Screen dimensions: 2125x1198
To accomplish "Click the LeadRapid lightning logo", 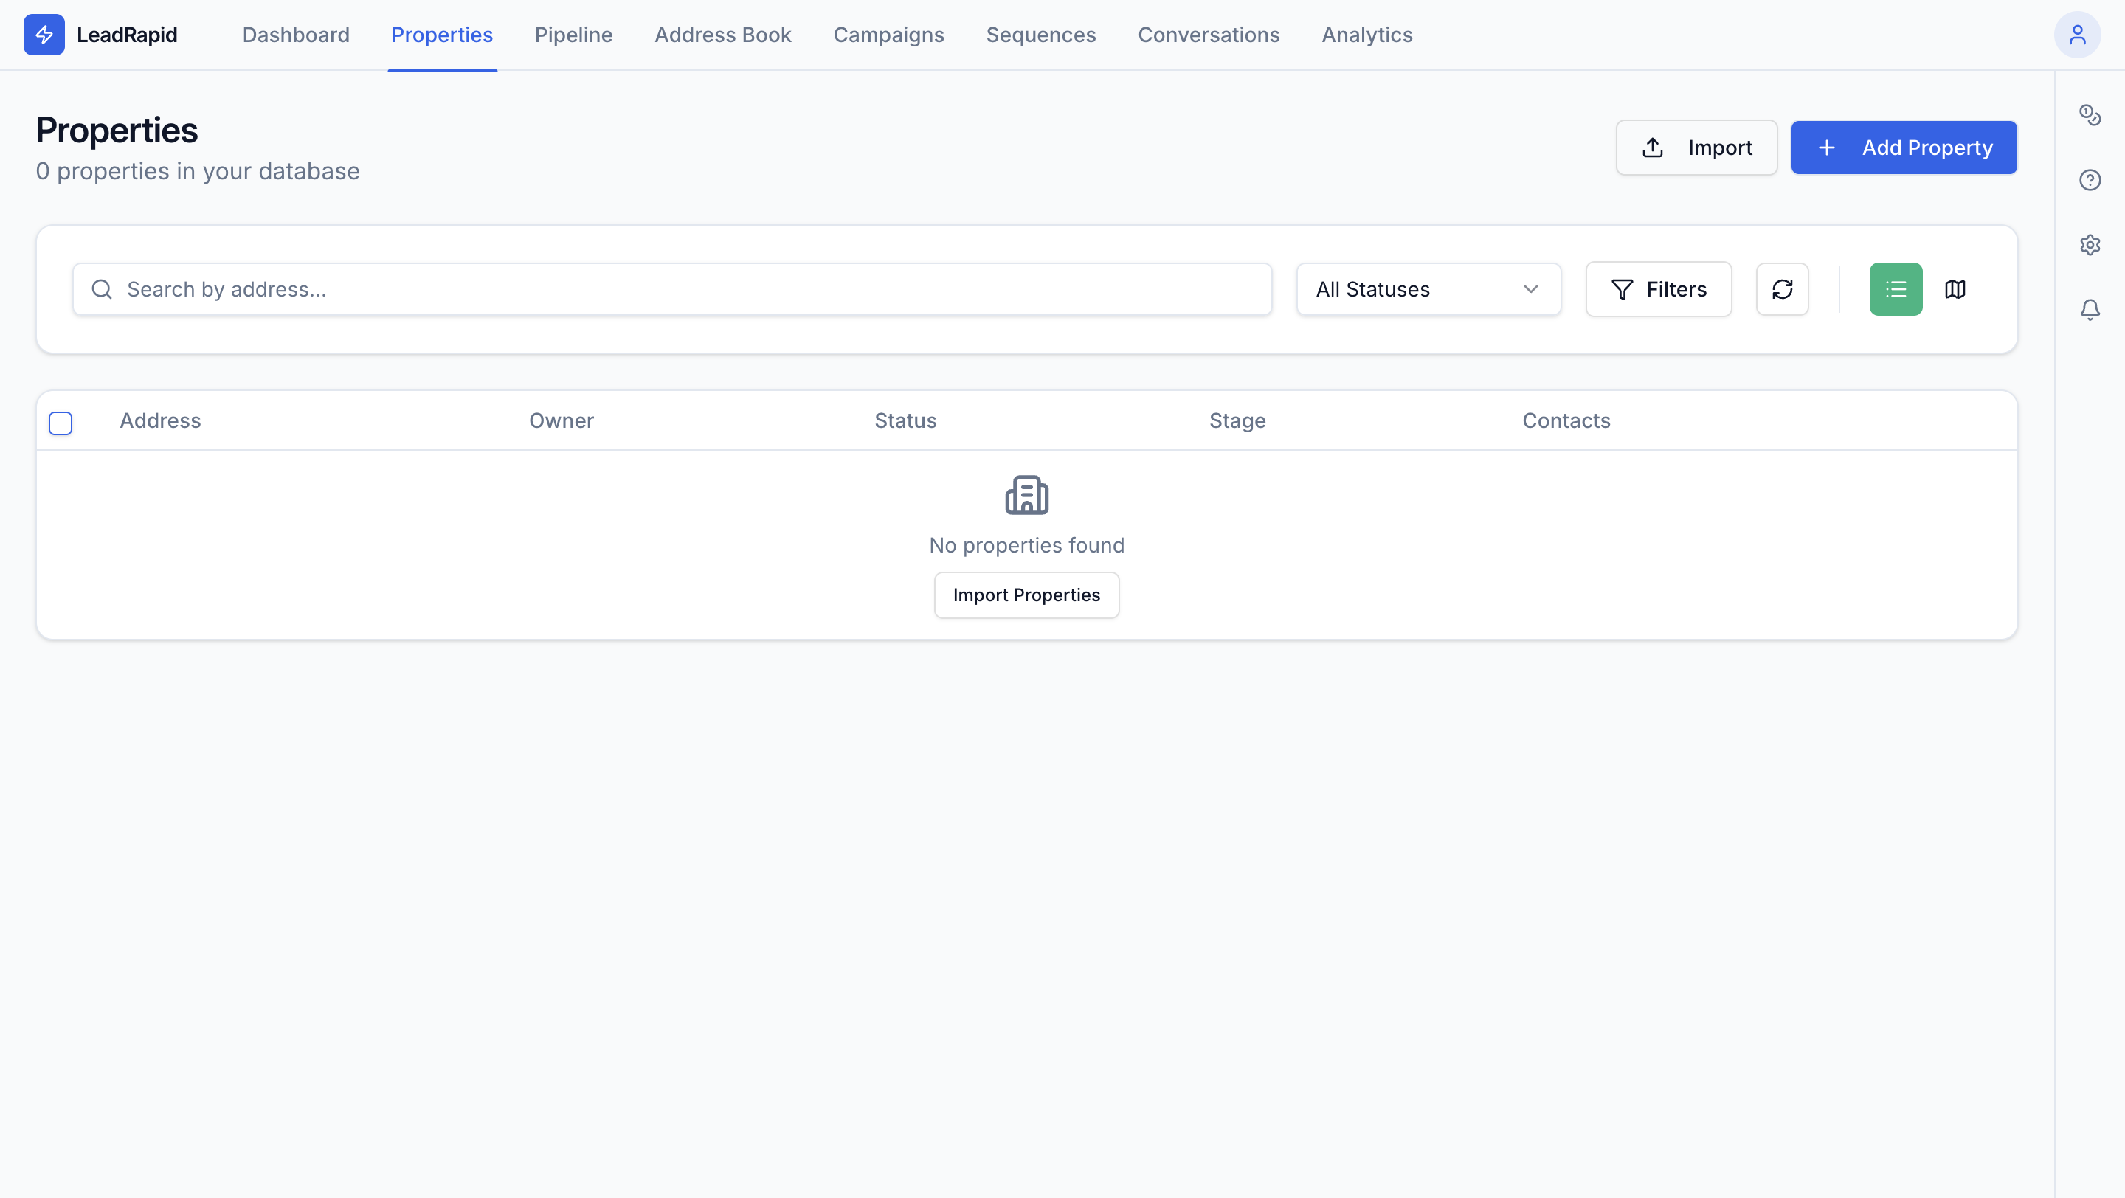I will click(x=44, y=35).
